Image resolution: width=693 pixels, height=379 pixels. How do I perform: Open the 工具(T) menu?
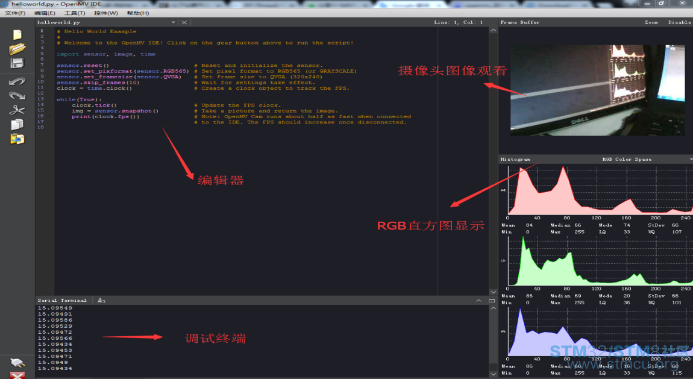(x=75, y=13)
